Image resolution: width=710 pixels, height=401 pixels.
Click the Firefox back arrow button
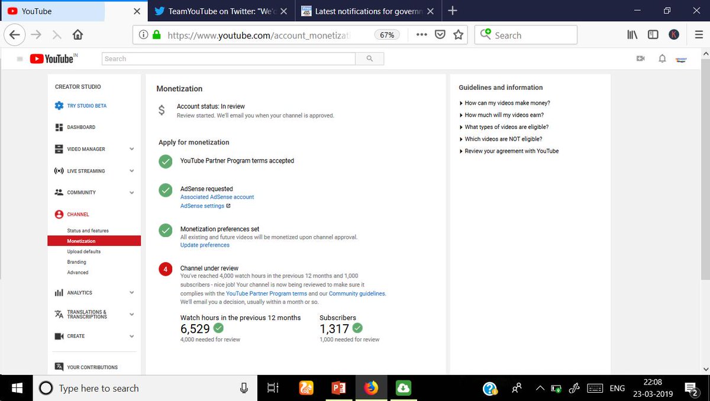click(x=15, y=35)
